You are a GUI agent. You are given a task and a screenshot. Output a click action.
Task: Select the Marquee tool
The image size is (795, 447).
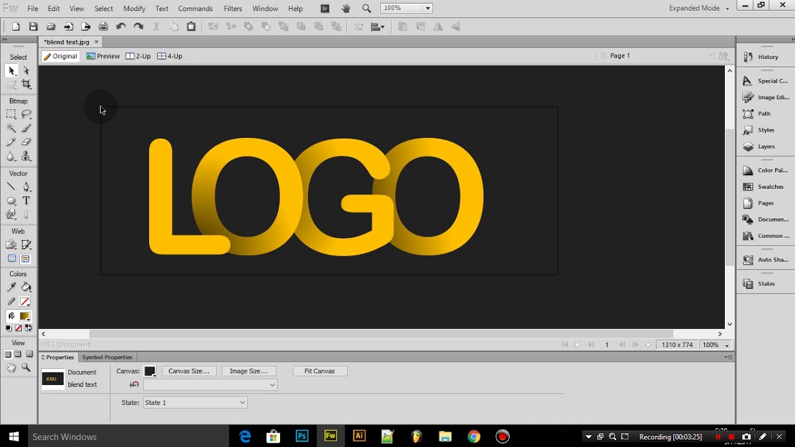tap(11, 114)
